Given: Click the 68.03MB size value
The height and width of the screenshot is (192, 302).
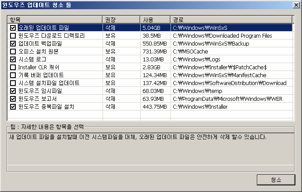Looking at the screenshot, I should coord(153,91).
